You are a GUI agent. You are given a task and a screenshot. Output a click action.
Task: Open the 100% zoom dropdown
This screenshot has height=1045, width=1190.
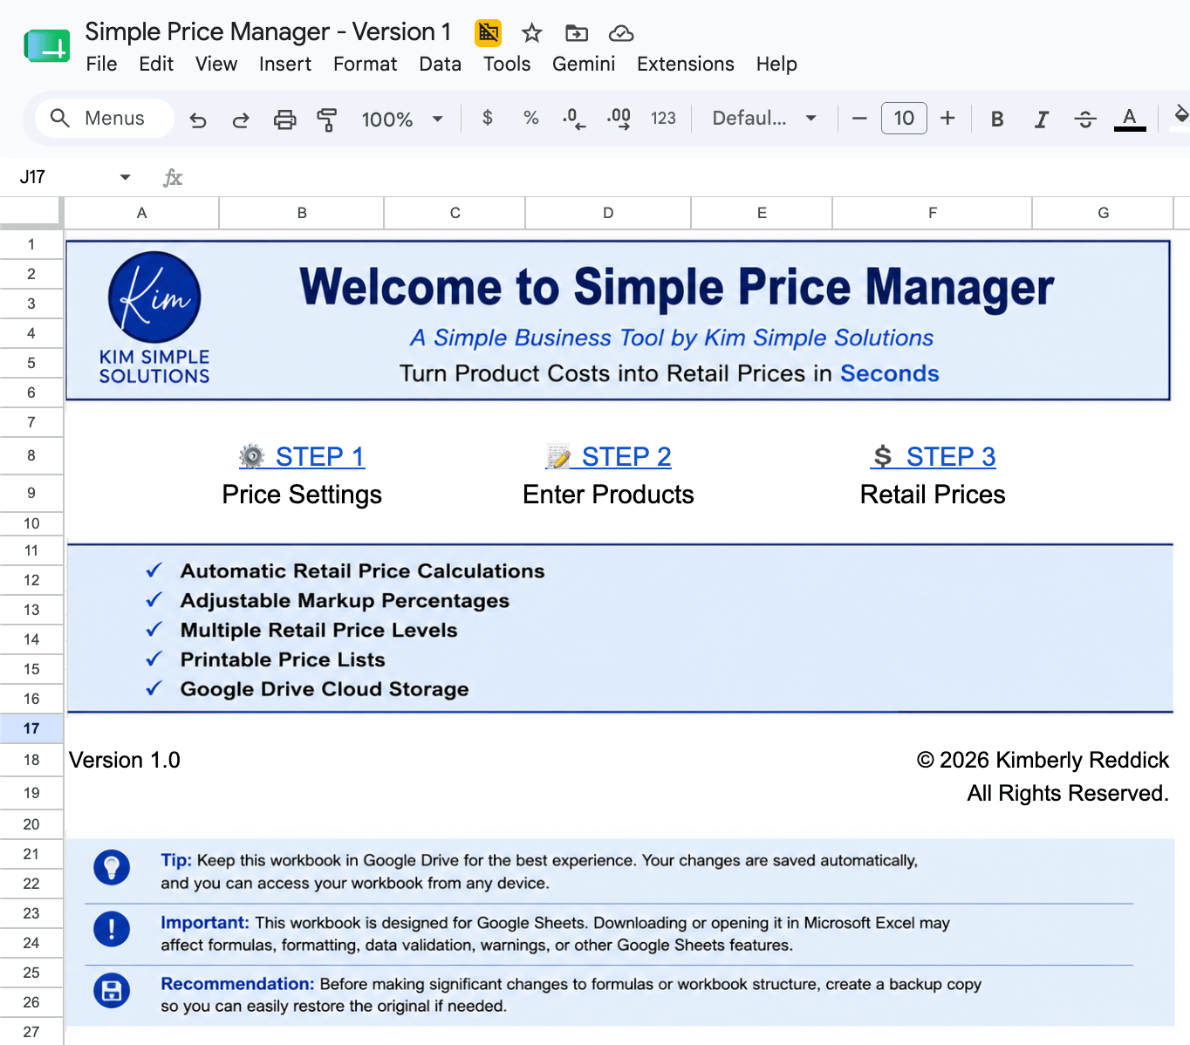point(402,119)
